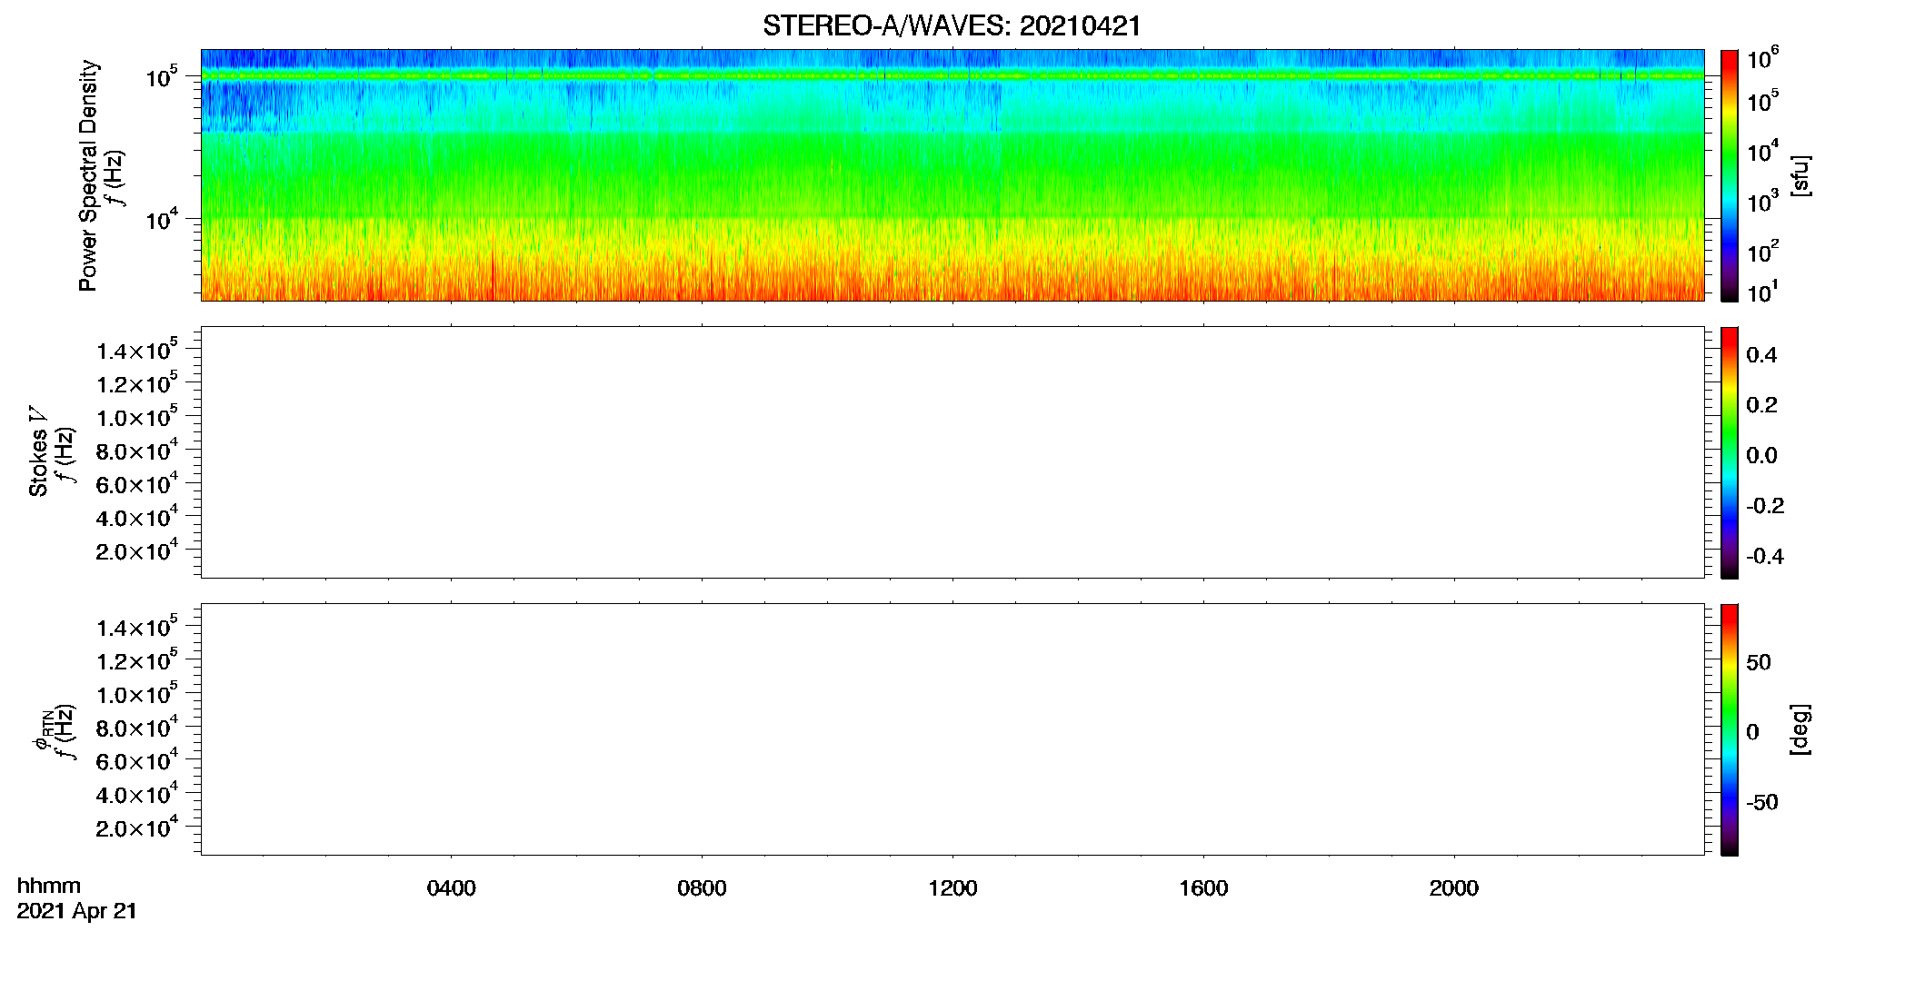Click the Power Spectral Density axis label
The width and height of the screenshot is (1905, 981).
coord(88,175)
